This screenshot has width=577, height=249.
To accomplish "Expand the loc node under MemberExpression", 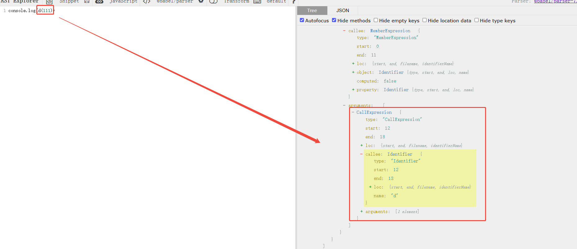I will click(353, 64).
